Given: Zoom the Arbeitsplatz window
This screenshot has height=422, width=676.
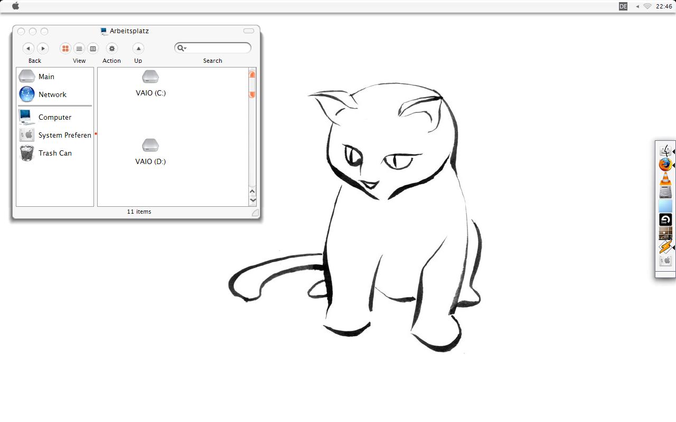Looking at the screenshot, I should [x=44, y=32].
